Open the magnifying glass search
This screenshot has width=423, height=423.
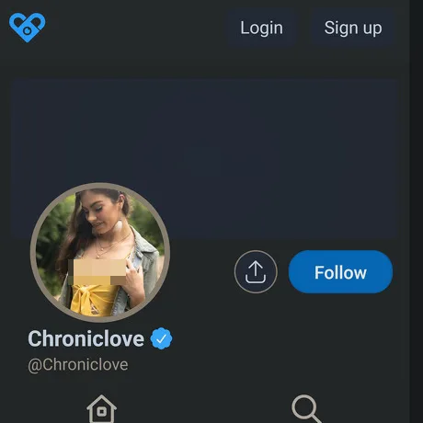tap(306, 409)
